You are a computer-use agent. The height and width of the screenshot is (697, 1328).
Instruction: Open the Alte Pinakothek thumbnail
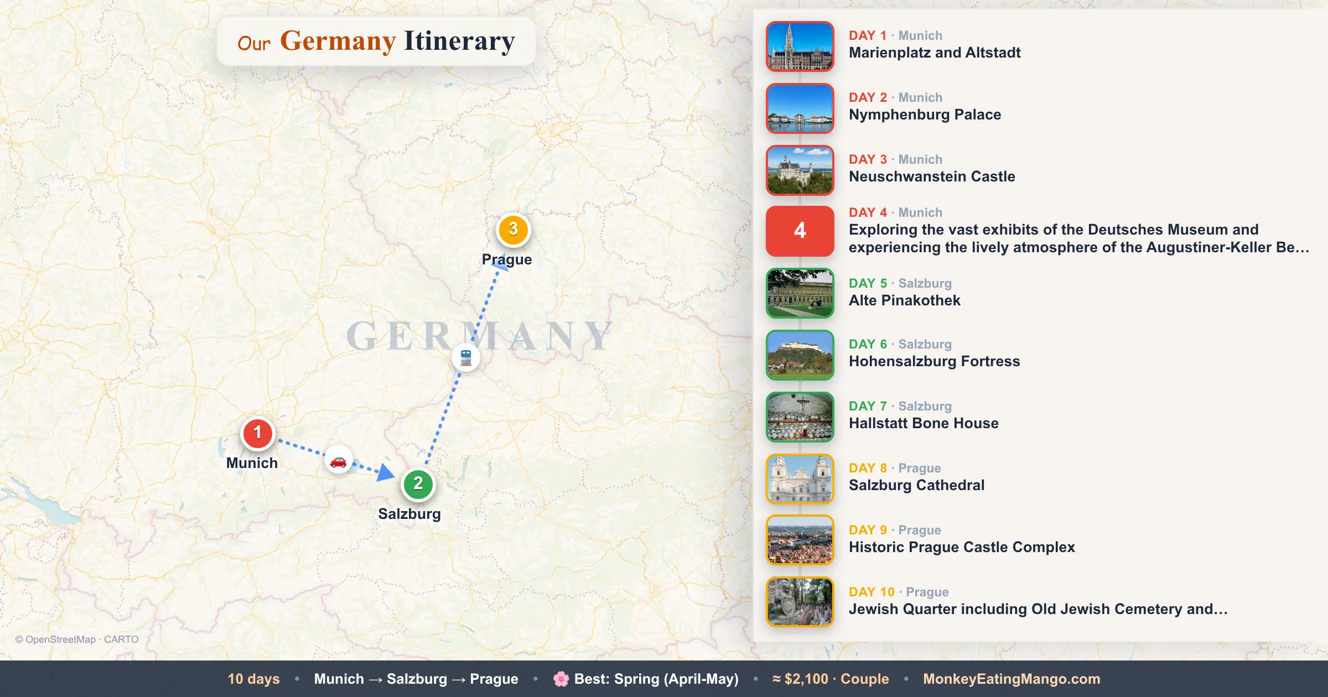coord(800,293)
